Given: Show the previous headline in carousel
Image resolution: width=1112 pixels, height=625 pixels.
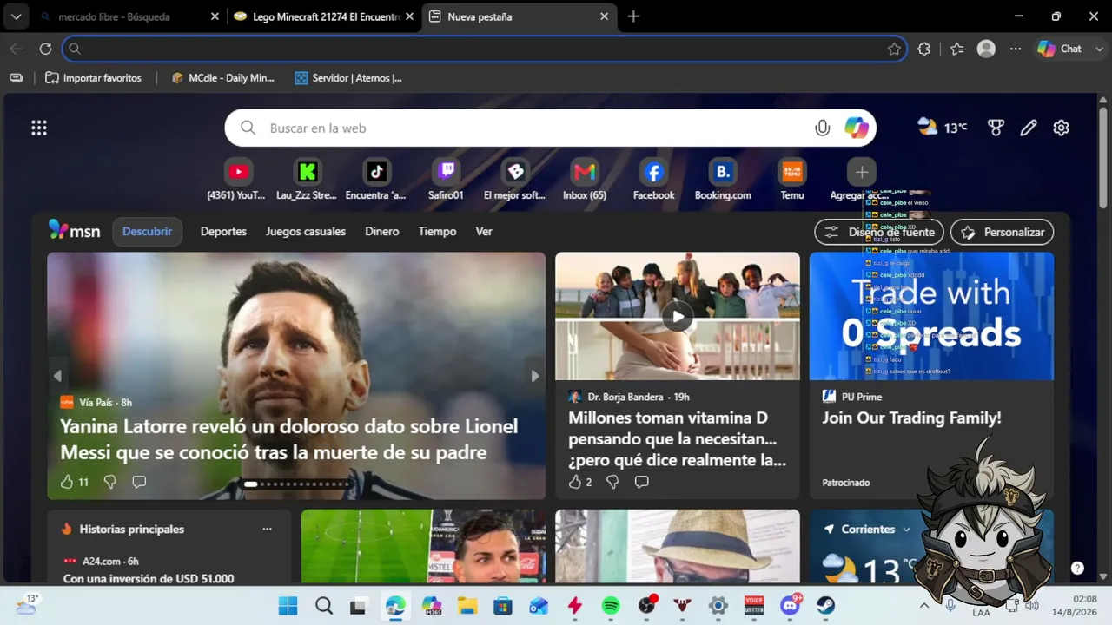Looking at the screenshot, I should pos(57,376).
